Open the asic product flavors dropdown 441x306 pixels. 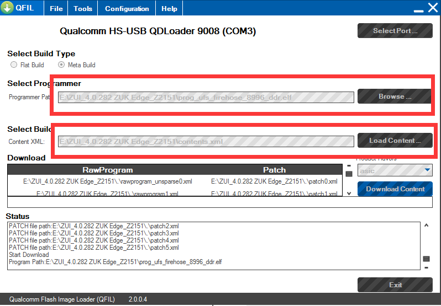[395, 170]
